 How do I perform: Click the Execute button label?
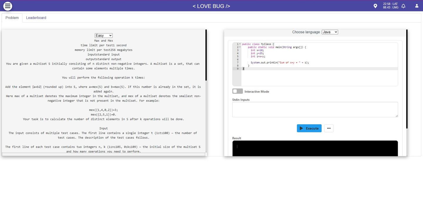tap(312, 128)
